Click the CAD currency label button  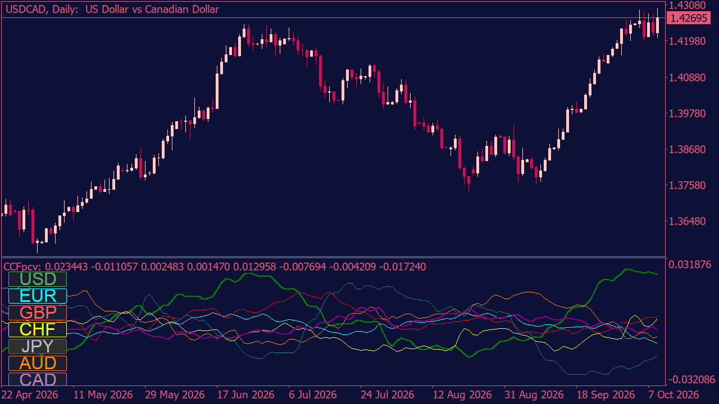(38, 379)
